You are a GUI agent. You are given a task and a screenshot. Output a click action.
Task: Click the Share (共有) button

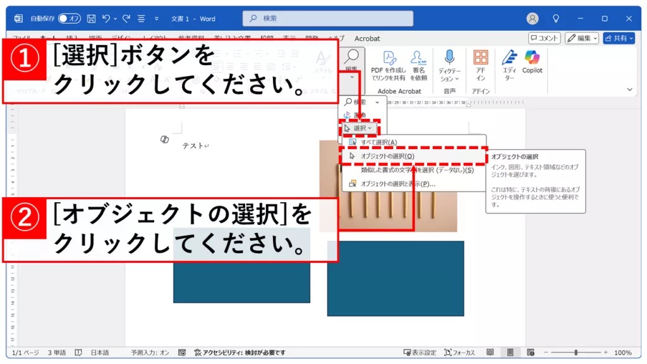click(x=619, y=39)
